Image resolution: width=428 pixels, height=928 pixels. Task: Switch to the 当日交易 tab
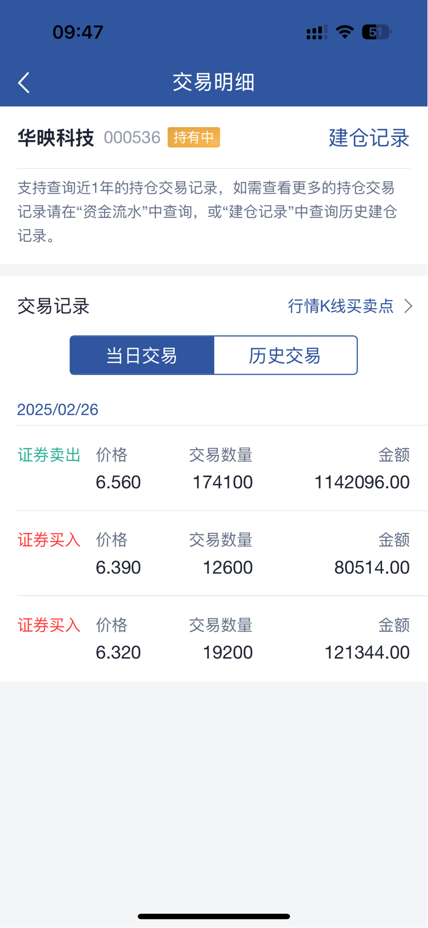click(142, 356)
